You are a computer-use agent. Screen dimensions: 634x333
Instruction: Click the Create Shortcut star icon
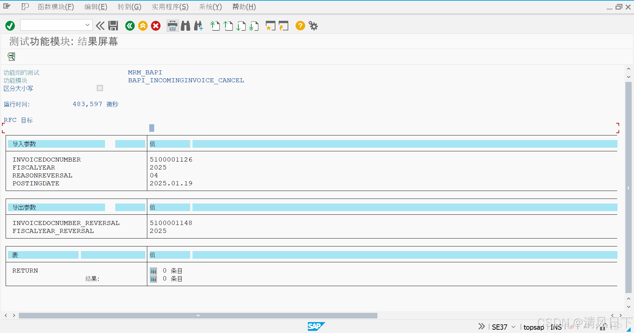(270, 26)
